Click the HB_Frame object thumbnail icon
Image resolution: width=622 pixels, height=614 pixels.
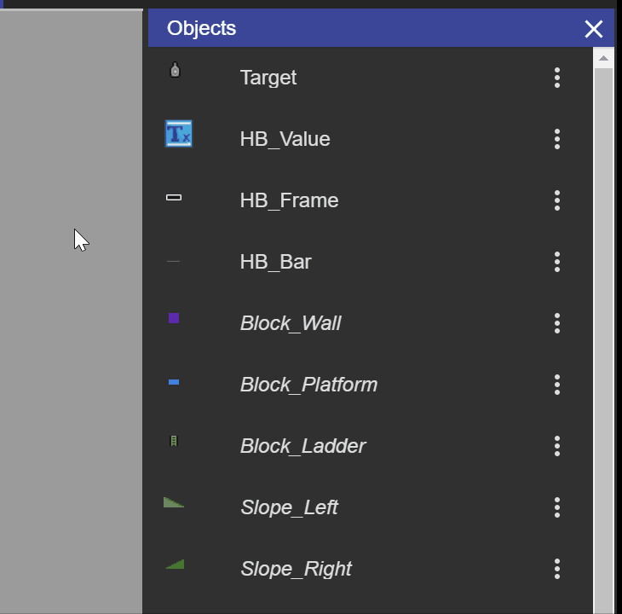[174, 197]
